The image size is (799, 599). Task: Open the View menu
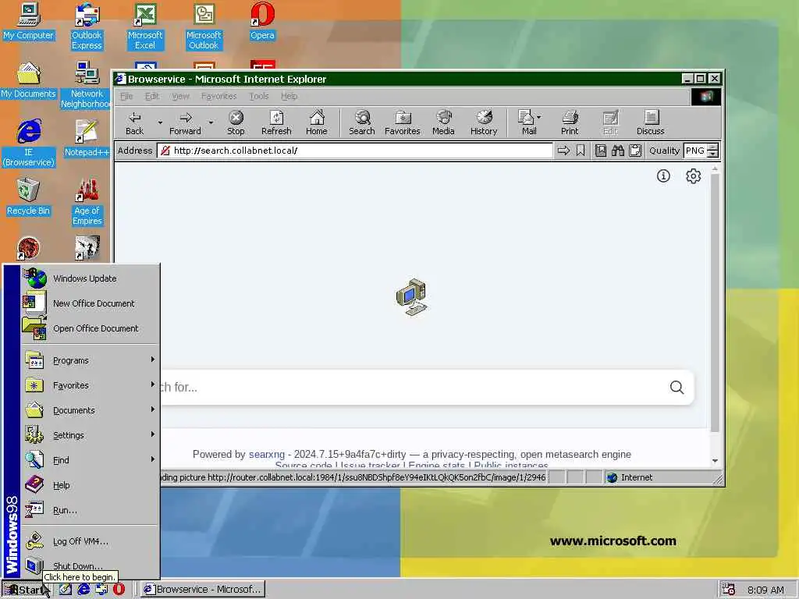[x=180, y=96]
